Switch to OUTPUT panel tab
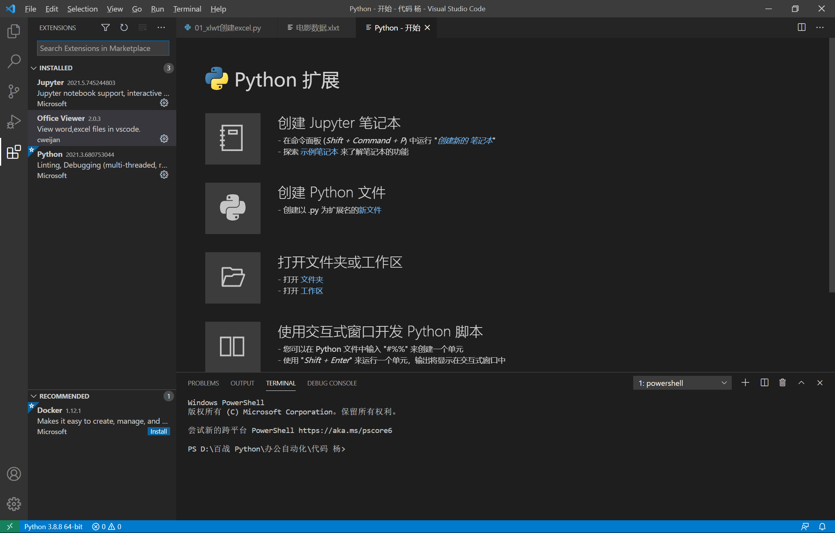 [242, 383]
